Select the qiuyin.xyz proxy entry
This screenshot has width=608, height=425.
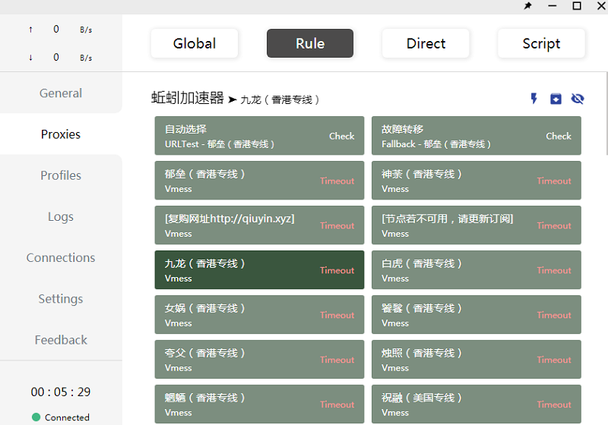[259, 225]
